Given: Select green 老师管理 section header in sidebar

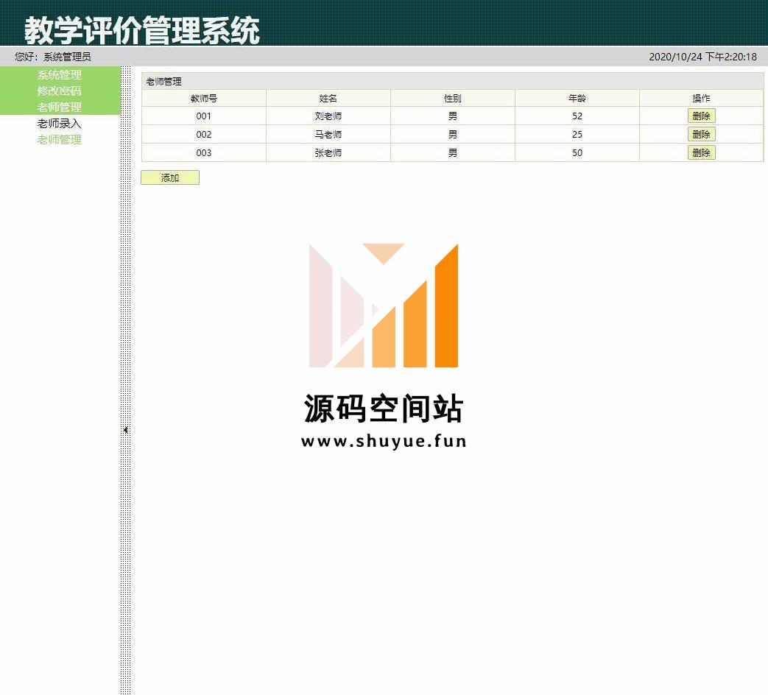Looking at the screenshot, I should pos(59,107).
